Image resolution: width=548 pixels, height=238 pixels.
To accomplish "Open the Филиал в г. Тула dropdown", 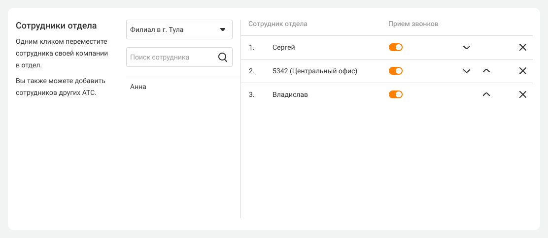I will [x=179, y=30].
